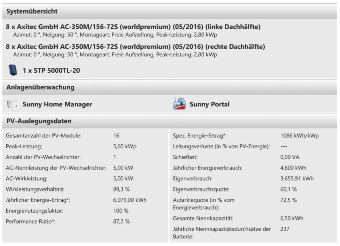
Task: Click the '1 x STP 5000TL-20' label
Action: point(51,71)
